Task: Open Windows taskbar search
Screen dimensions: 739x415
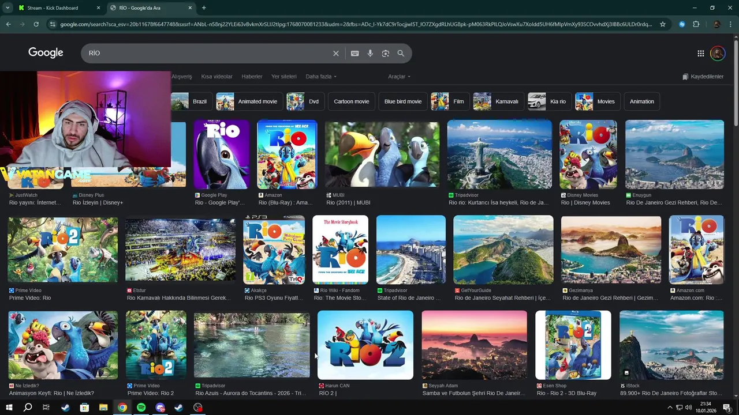Action: tap(27, 408)
